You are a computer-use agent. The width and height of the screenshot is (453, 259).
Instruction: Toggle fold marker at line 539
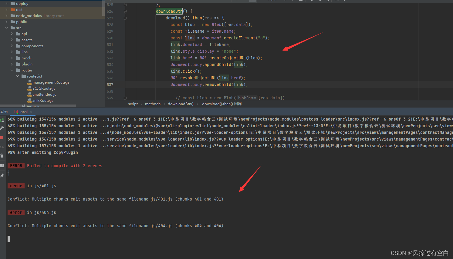(x=125, y=98)
